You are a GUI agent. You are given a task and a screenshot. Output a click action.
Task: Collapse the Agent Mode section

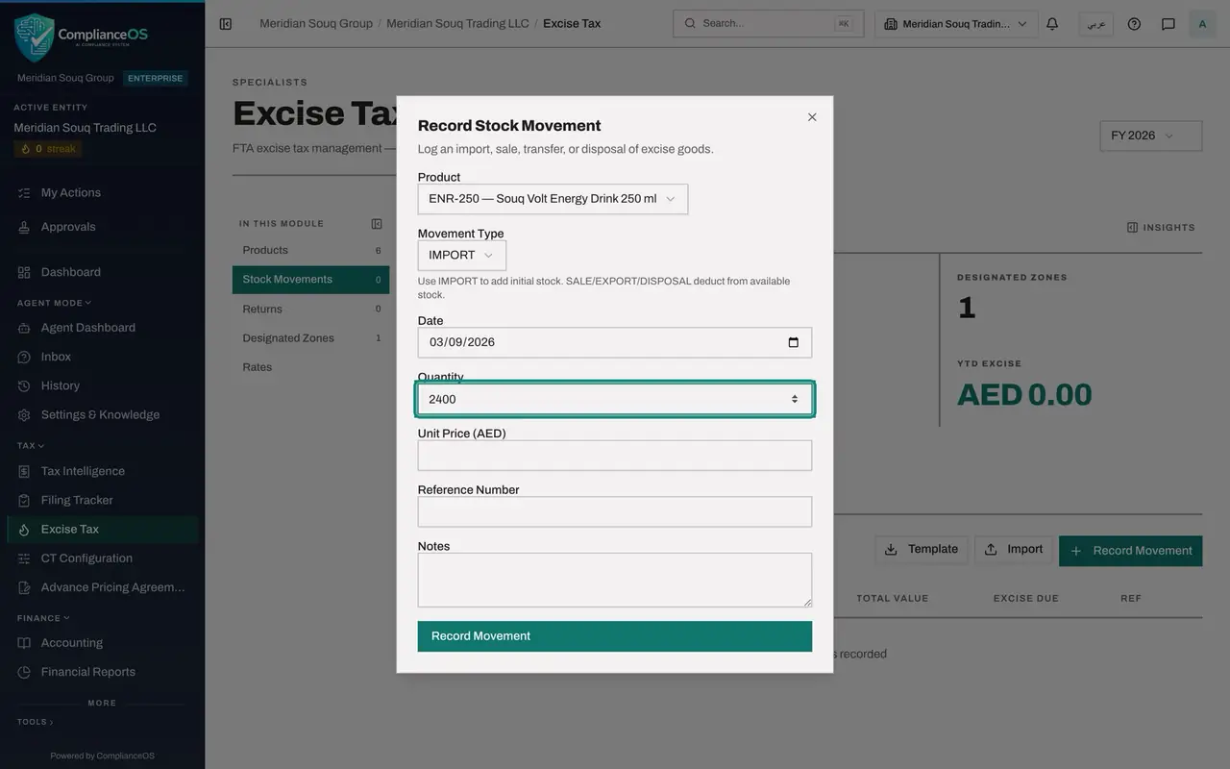(x=54, y=303)
